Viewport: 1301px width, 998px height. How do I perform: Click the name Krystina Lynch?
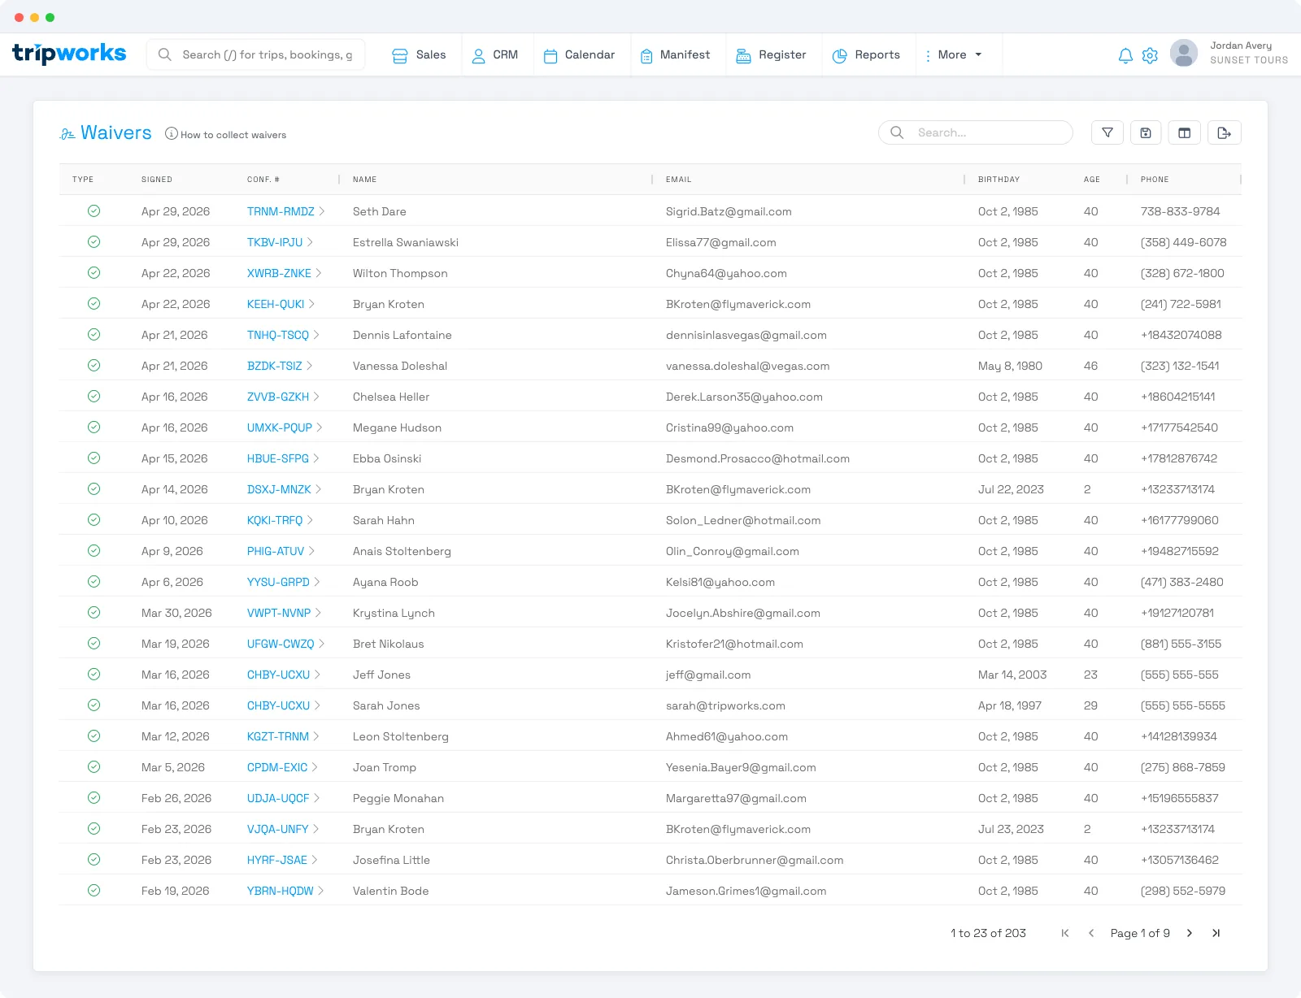[394, 613]
